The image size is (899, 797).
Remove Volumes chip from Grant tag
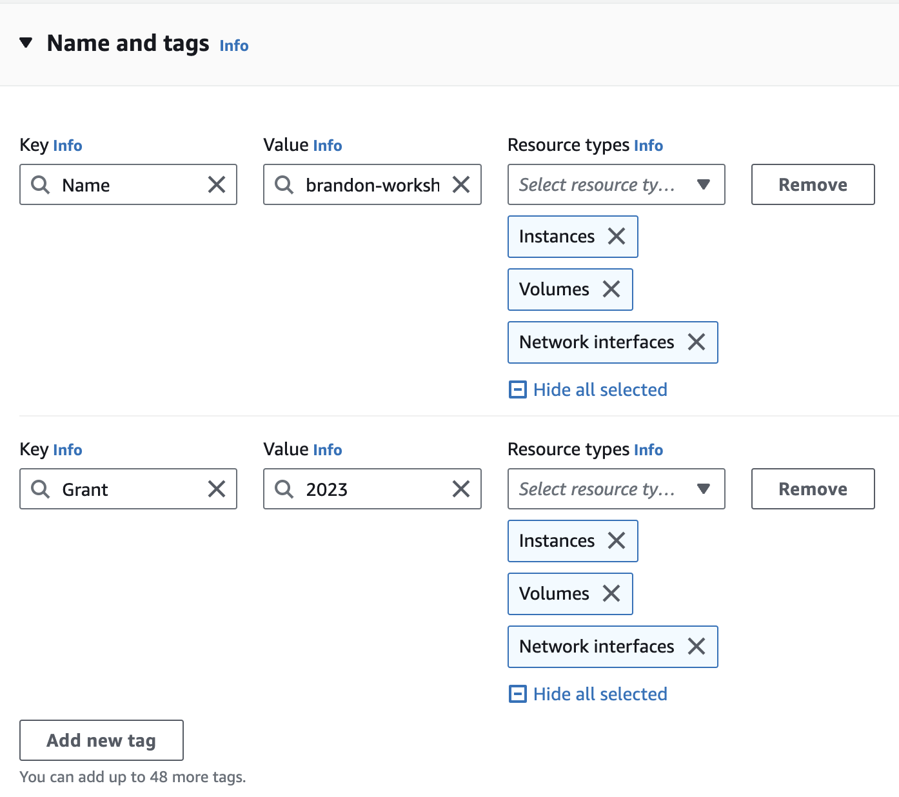611,594
